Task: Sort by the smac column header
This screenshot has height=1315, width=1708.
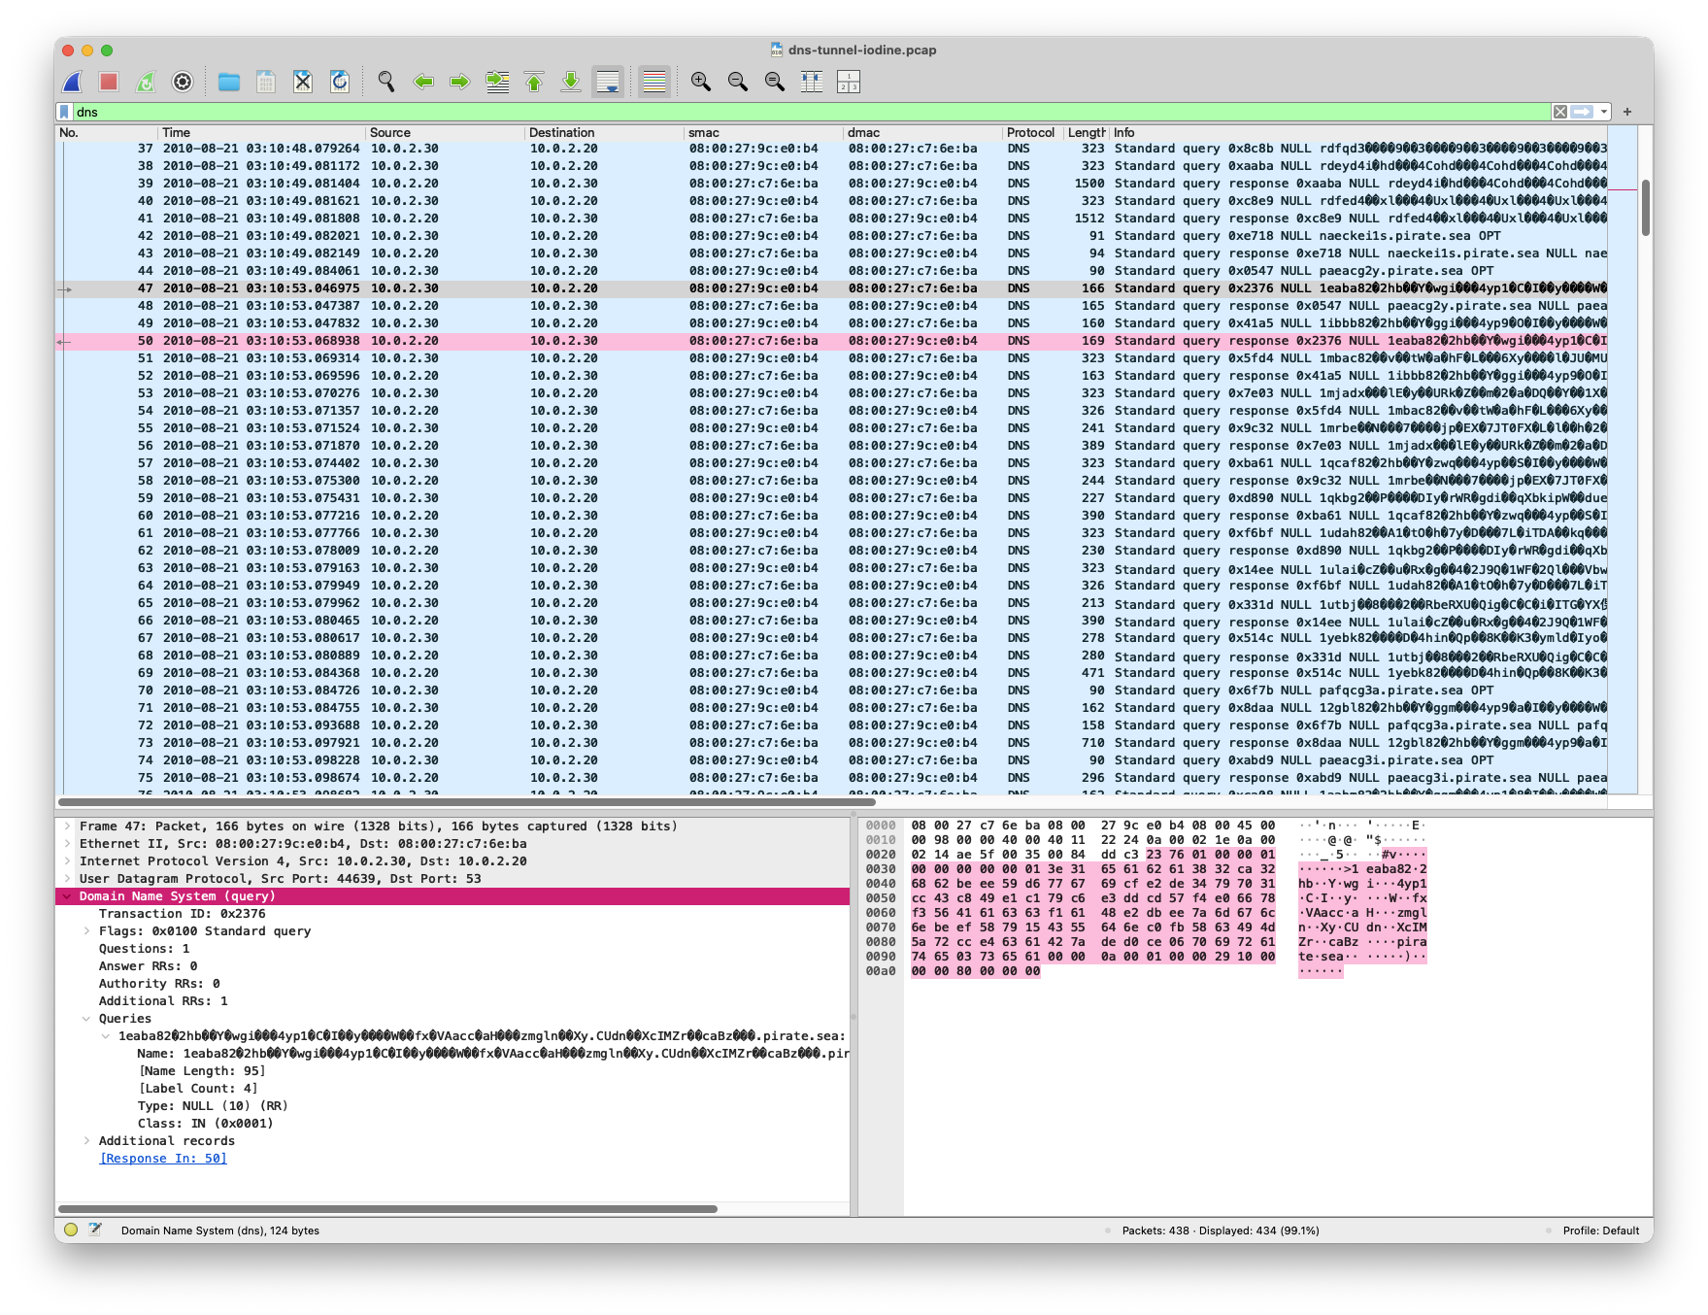Action: point(763,133)
